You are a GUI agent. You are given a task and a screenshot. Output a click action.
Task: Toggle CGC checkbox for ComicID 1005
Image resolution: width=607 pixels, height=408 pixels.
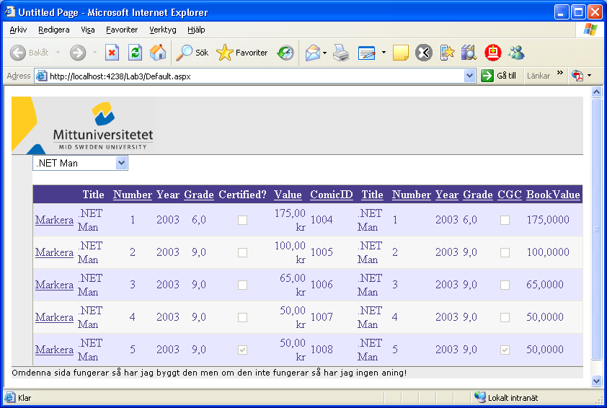point(505,253)
